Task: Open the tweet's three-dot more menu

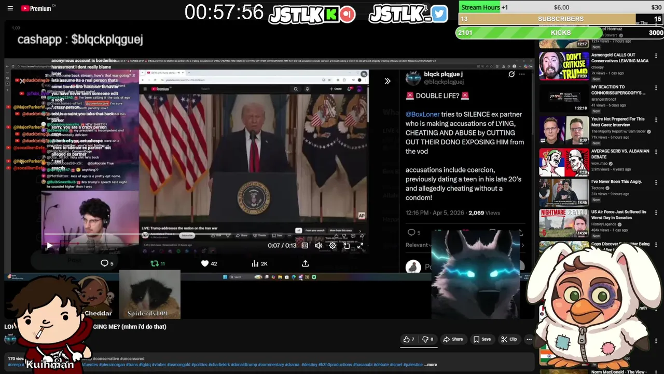Action: [522, 74]
